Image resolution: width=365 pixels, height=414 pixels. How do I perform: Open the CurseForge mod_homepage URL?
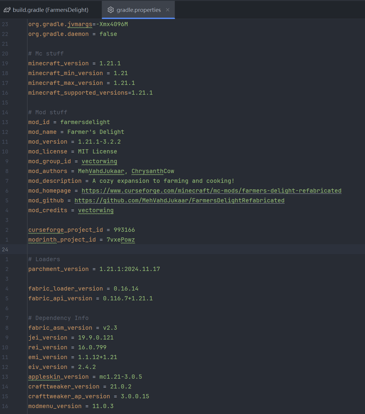[211, 191]
